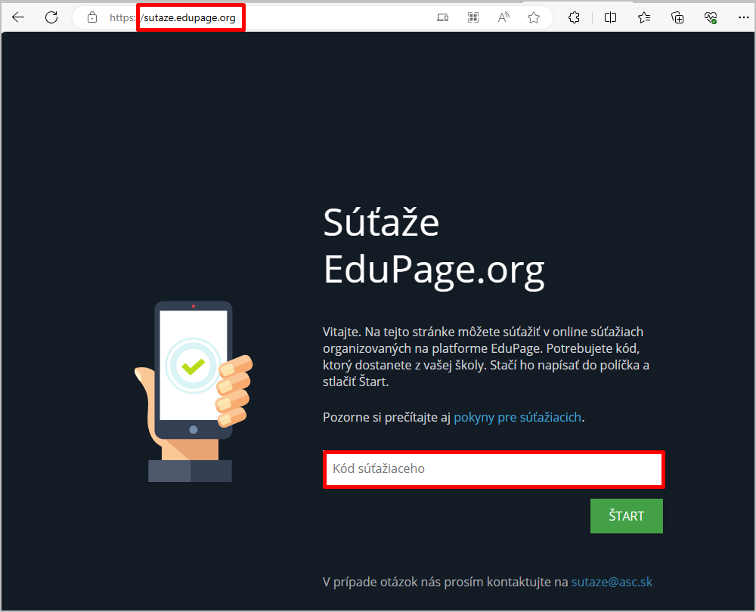Open the Collections icon
The height and width of the screenshot is (612, 756).
[x=677, y=18]
